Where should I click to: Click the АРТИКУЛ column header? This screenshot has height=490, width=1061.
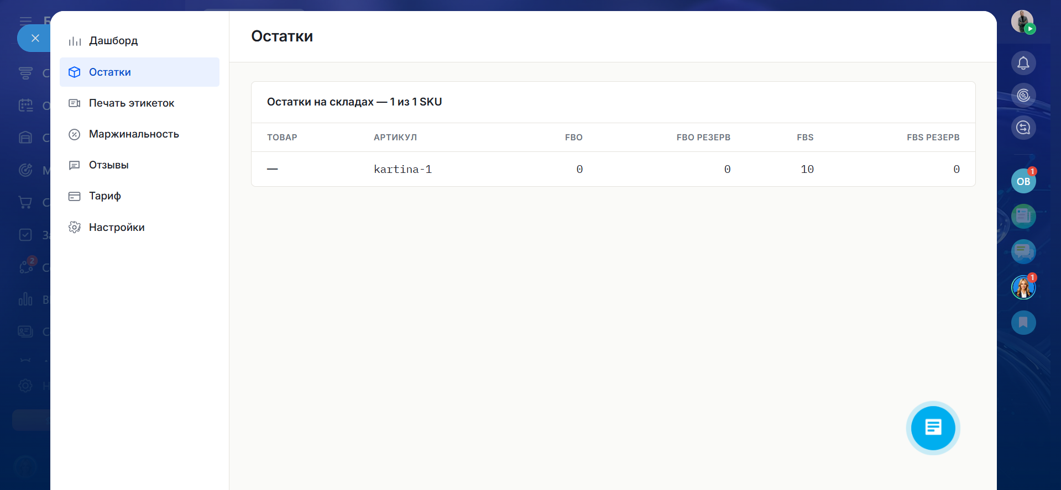[395, 138]
